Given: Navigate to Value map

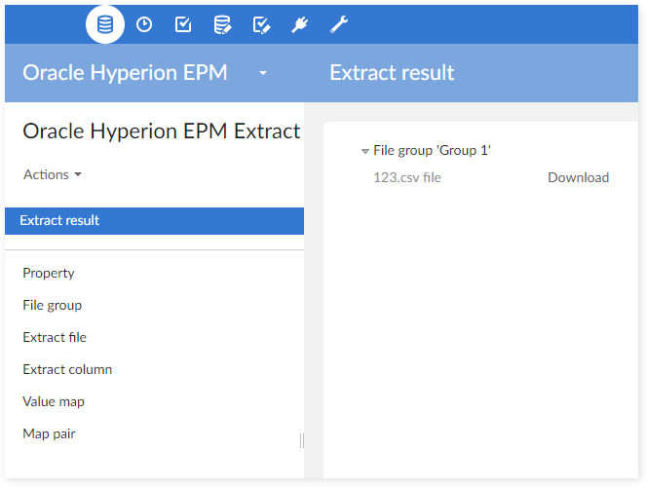Looking at the screenshot, I should [54, 401].
